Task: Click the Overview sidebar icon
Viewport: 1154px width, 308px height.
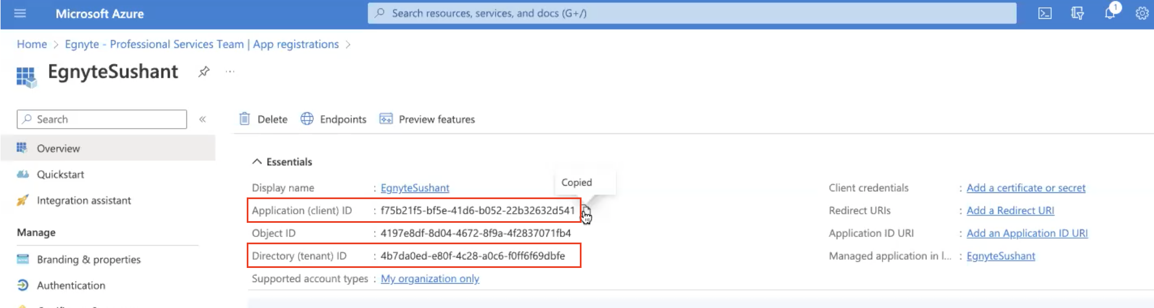Action: 22,148
